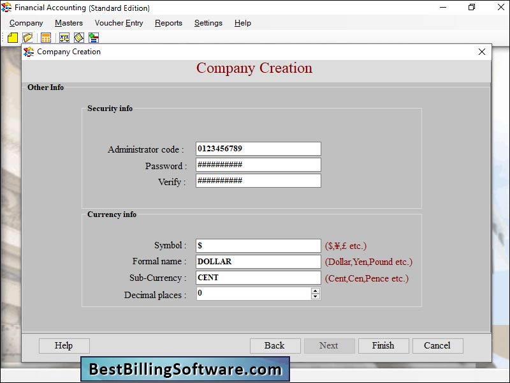Screen dimensions: 510x383
Task: Open the folder toolbar icon
Action: click(x=27, y=38)
